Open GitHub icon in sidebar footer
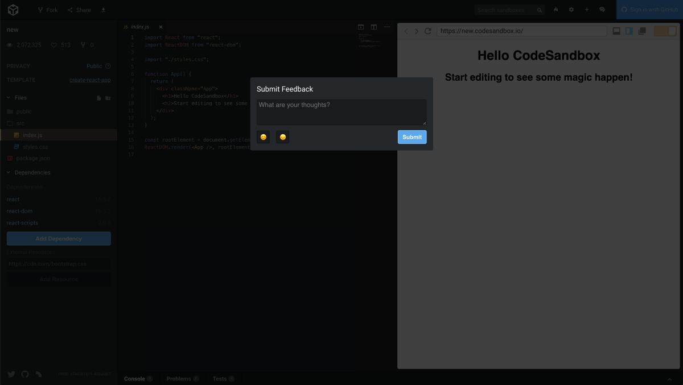This screenshot has height=385, width=683. tap(25, 374)
